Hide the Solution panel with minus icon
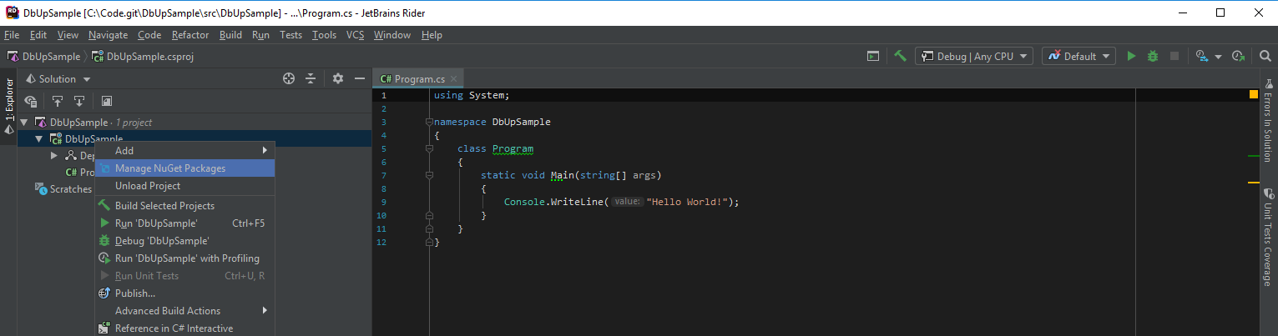The width and height of the screenshot is (1278, 336). click(360, 78)
